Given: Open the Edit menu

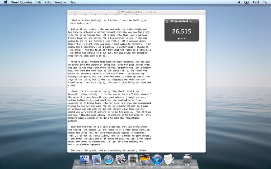Looking at the screenshot, I should [48, 2].
